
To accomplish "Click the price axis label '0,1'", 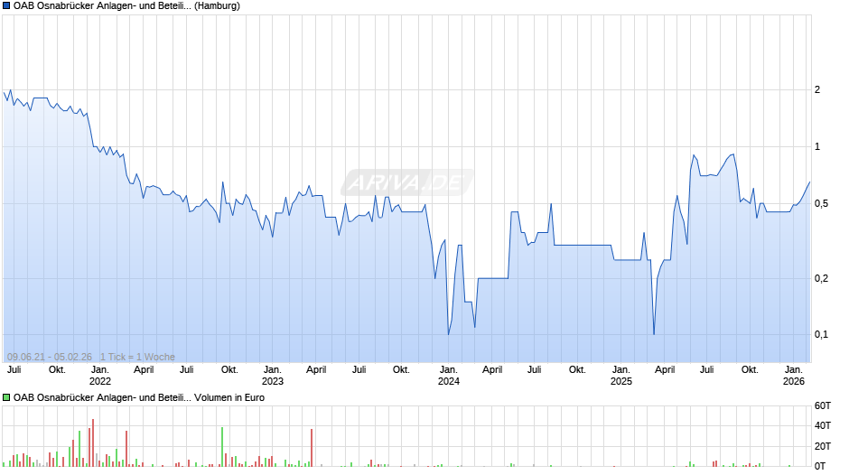I will [x=821, y=335].
